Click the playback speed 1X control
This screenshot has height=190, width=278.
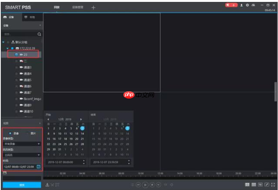165,185
